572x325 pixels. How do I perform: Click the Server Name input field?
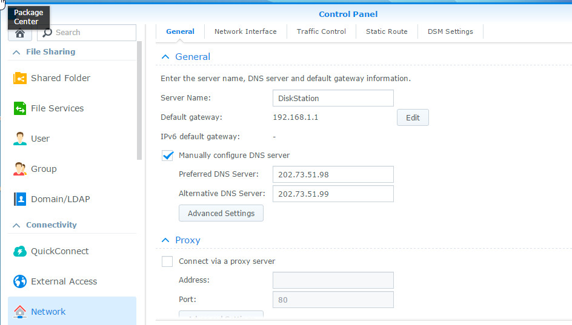pyautogui.click(x=333, y=98)
